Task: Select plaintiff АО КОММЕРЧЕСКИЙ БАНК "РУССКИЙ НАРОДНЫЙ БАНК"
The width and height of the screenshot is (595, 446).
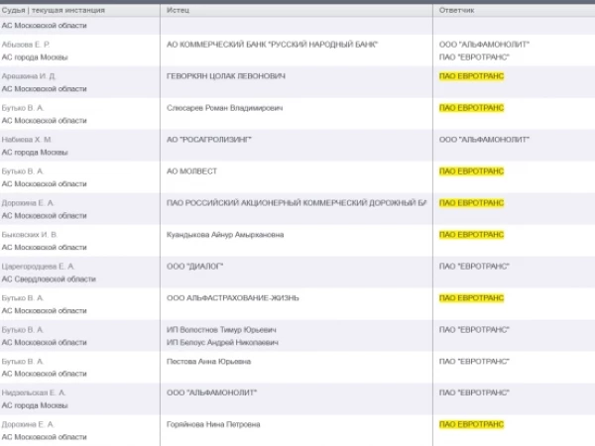Action: [x=272, y=45]
